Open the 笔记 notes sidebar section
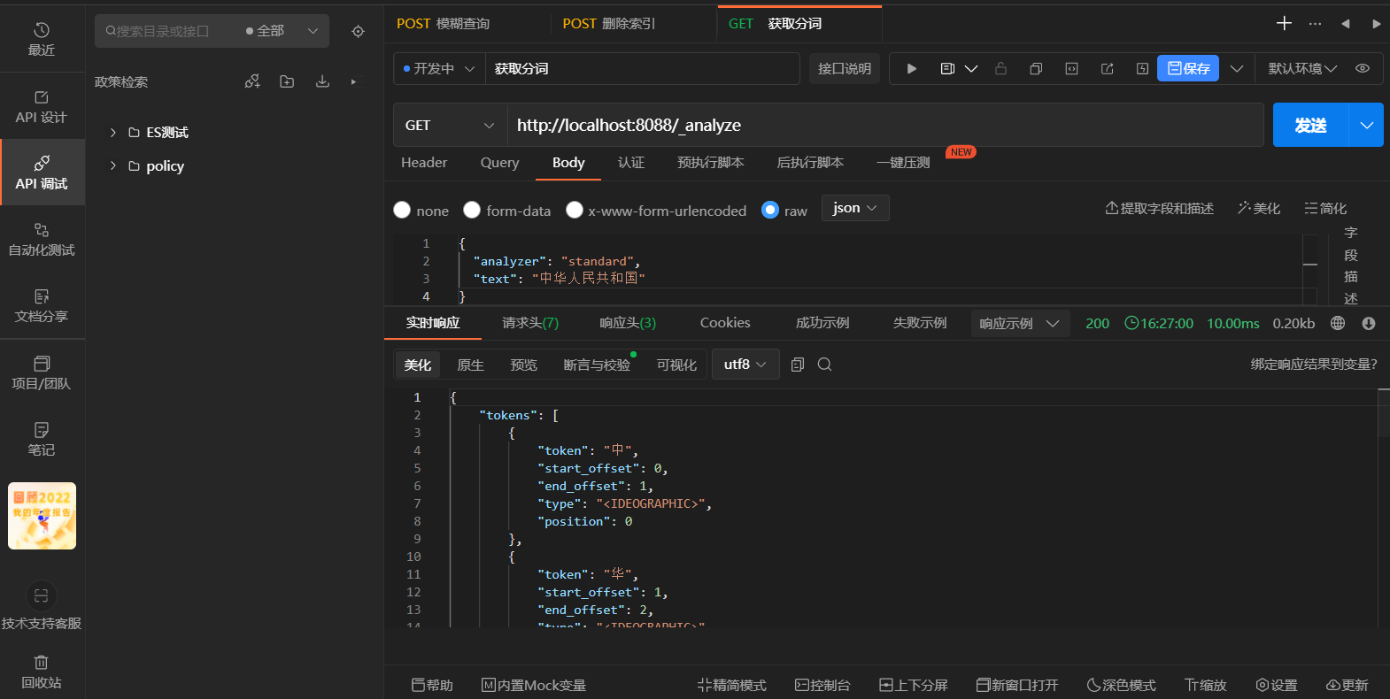Screen dimensions: 1390x699 (42, 439)
